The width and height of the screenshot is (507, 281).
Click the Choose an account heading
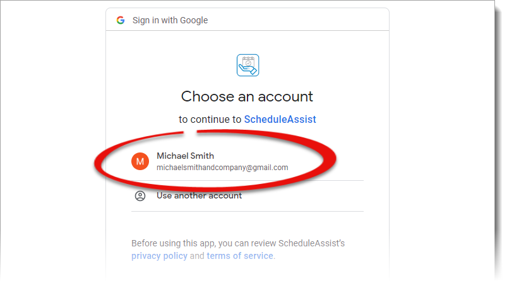click(x=247, y=96)
